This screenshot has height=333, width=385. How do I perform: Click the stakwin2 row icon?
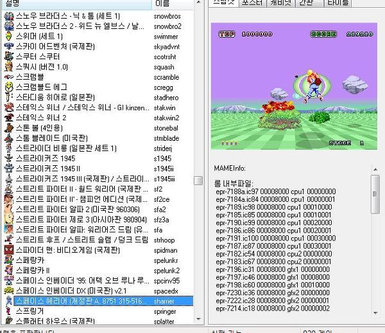pos(9,118)
